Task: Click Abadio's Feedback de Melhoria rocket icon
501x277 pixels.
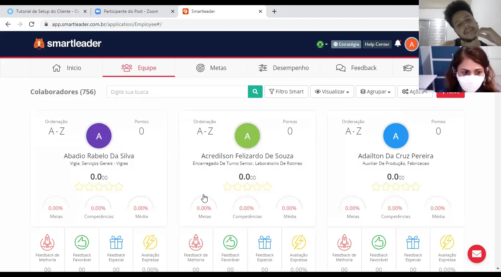Action: pyautogui.click(x=47, y=242)
